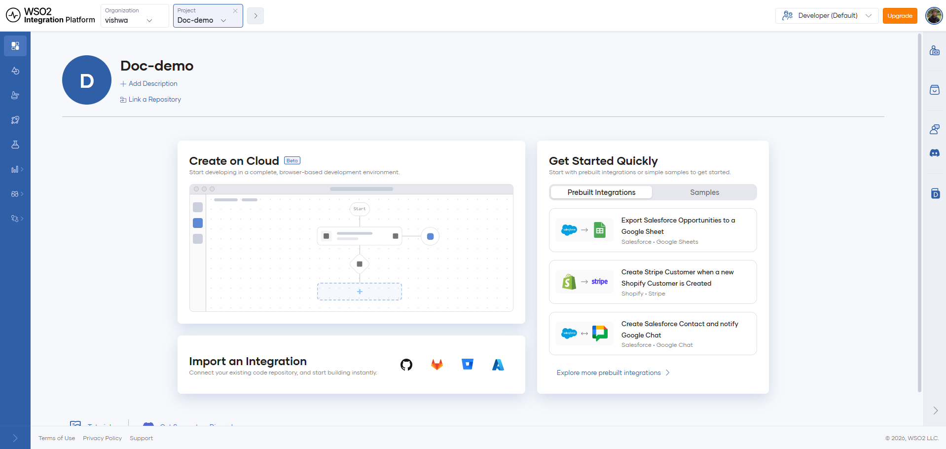Click the Shopify-to-Stripe logo tile
This screenshot has height=449, width=946.
point(584,282)
